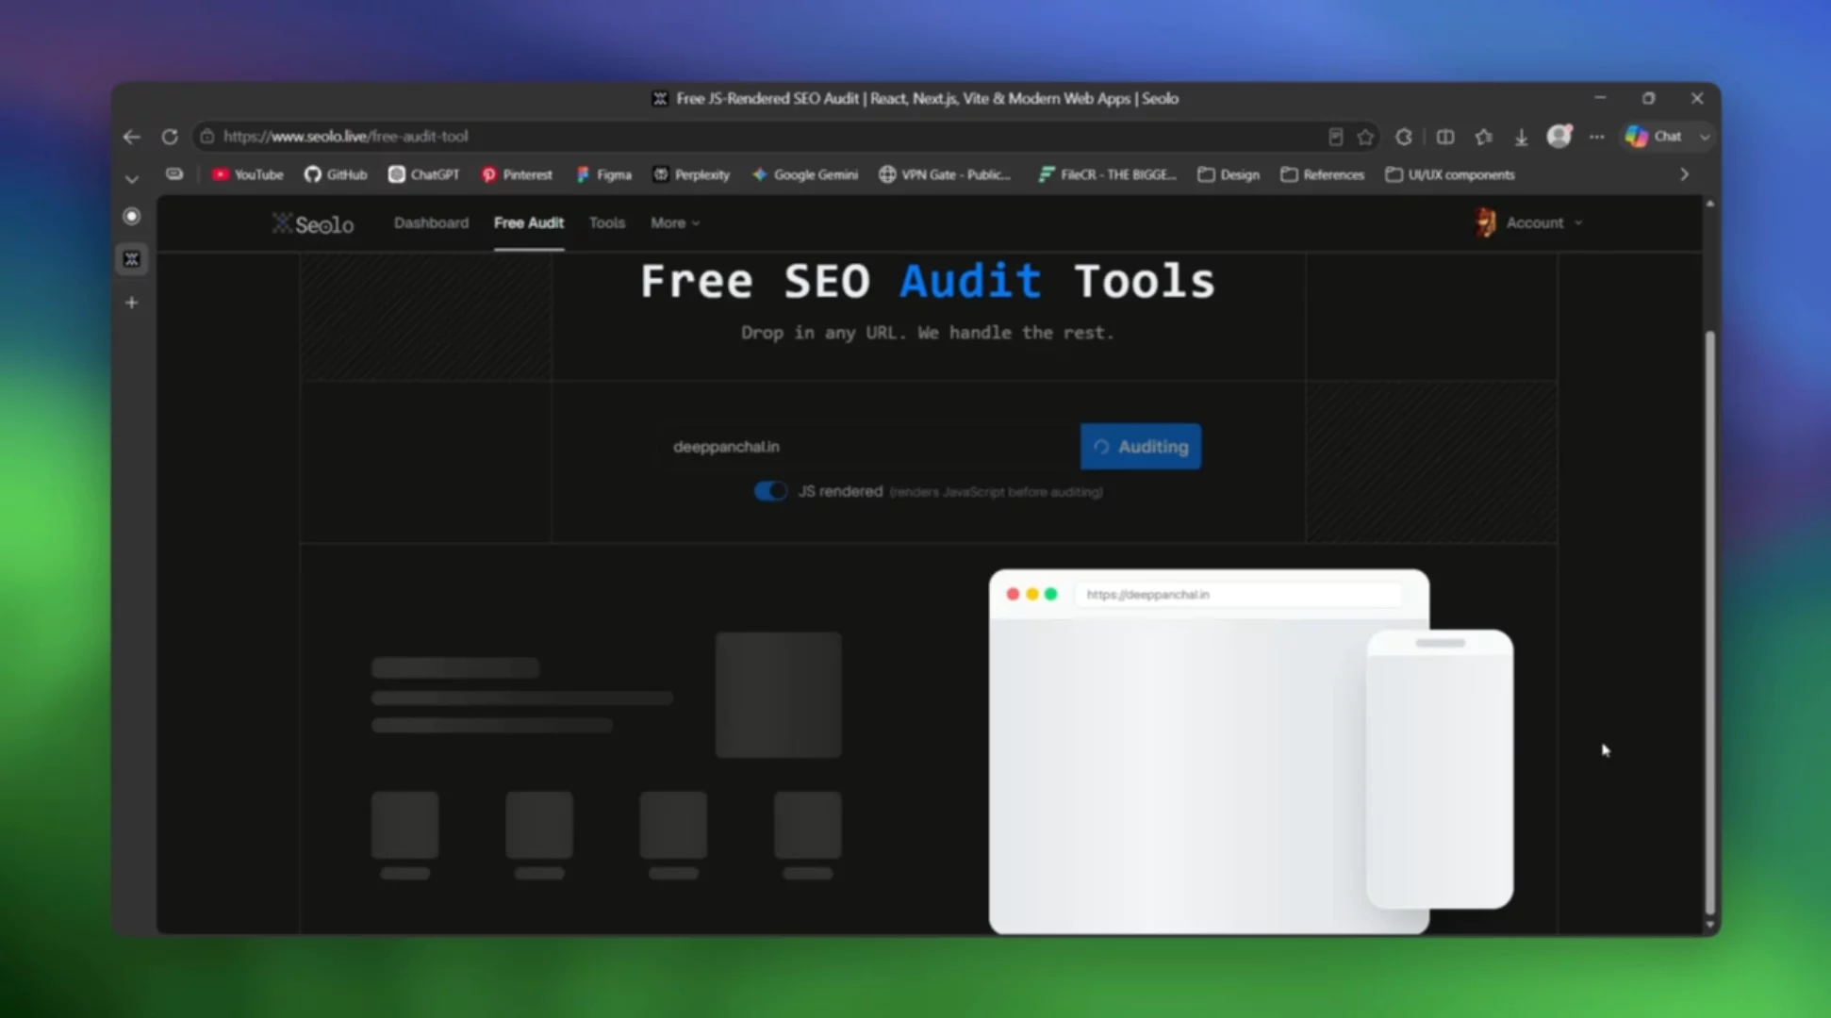Open the Account dropdown menu
Viewport: 1831px width, 1018px height.
(x=1529, y=223)
